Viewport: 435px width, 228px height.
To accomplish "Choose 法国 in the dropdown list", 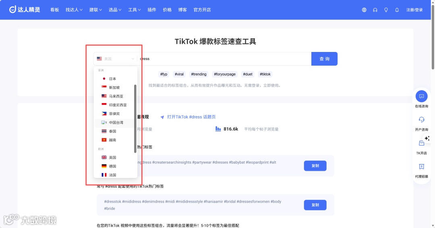I will [x=116, y=175].
